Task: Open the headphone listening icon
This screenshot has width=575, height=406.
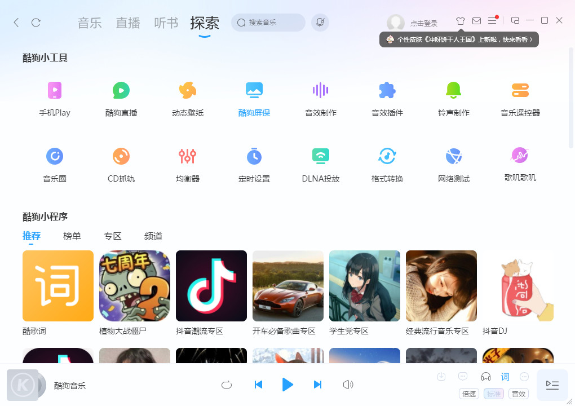Action: (485, 377)
